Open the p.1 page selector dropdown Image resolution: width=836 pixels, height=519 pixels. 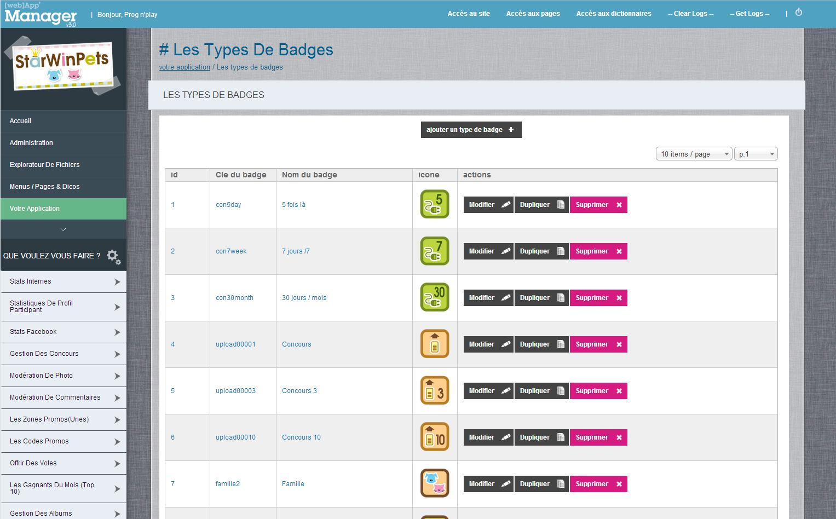pos(756,154)
